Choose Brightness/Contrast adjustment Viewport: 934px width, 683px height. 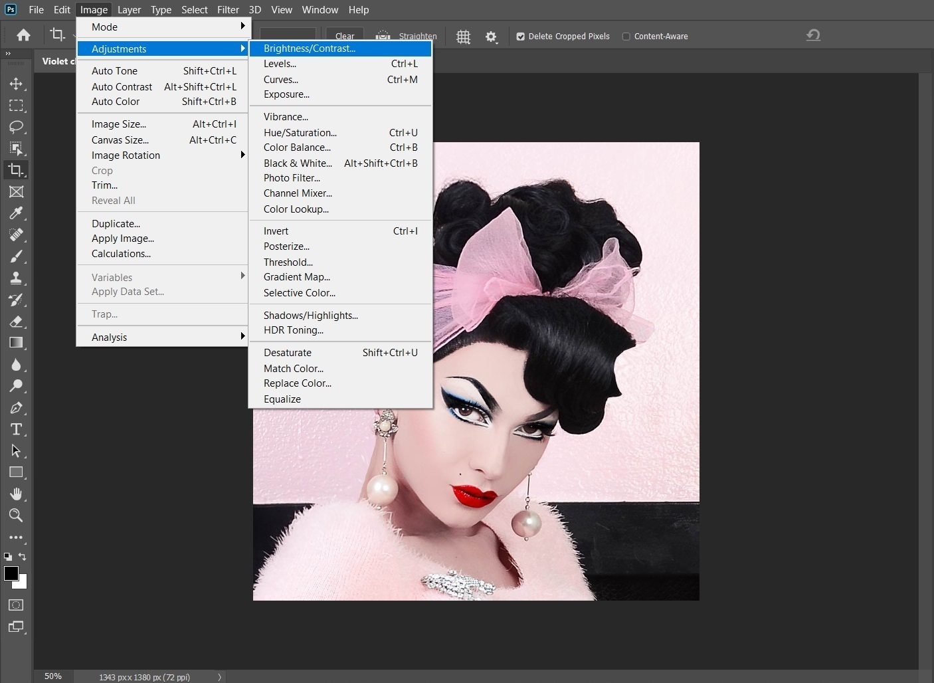(x=340, y=48)
